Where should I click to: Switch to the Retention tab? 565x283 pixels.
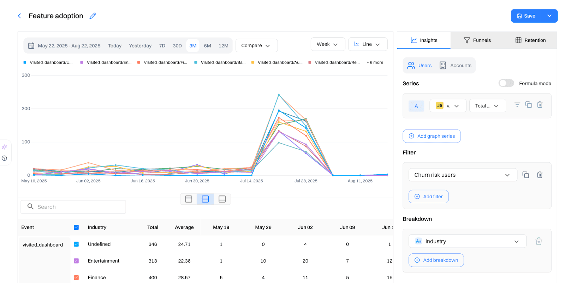530,40
